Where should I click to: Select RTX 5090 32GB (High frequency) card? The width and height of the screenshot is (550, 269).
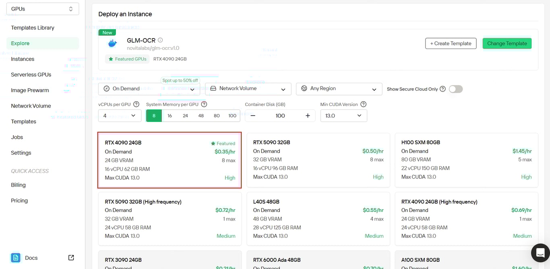click(170, 219)
